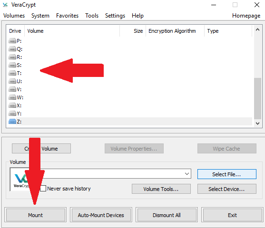Select the highlighted Z: drive icon
The image size is (265, 228).
pyautogui.click(x=12, y=121)
